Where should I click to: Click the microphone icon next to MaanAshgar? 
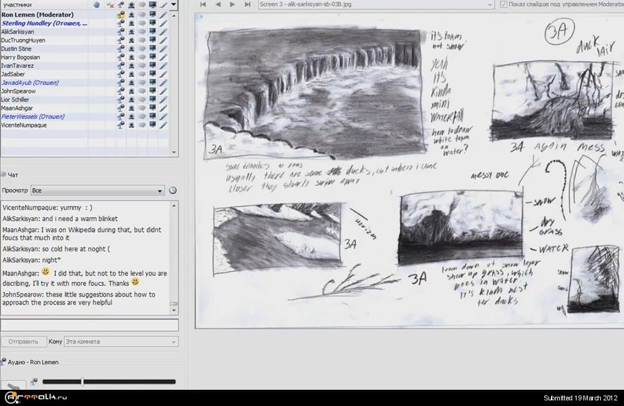(120, 108)
